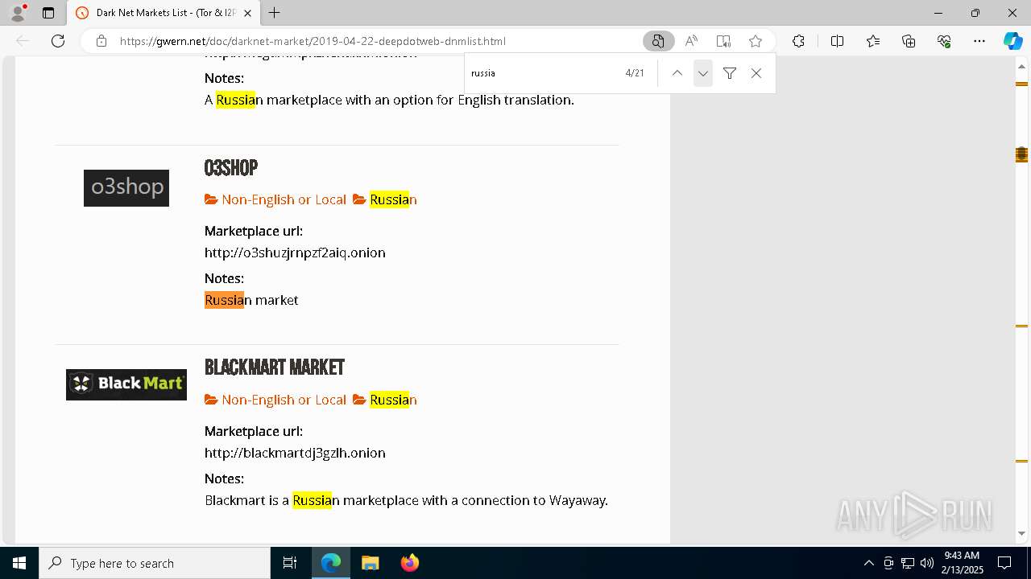Open Edge Settings and more menu

tap(979, 41)
